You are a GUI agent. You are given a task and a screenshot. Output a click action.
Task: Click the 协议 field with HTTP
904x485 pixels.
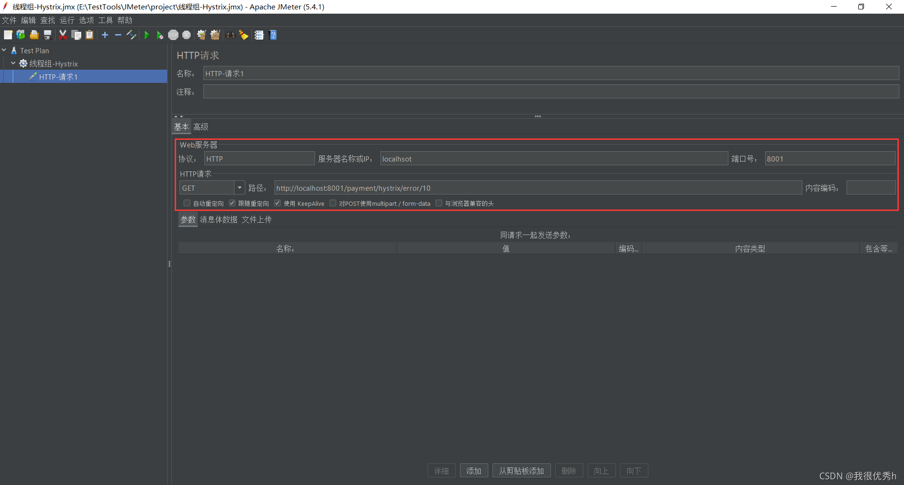tap(259, 159)
